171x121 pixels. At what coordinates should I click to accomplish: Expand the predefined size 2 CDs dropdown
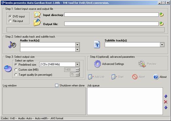click(77, 64)
